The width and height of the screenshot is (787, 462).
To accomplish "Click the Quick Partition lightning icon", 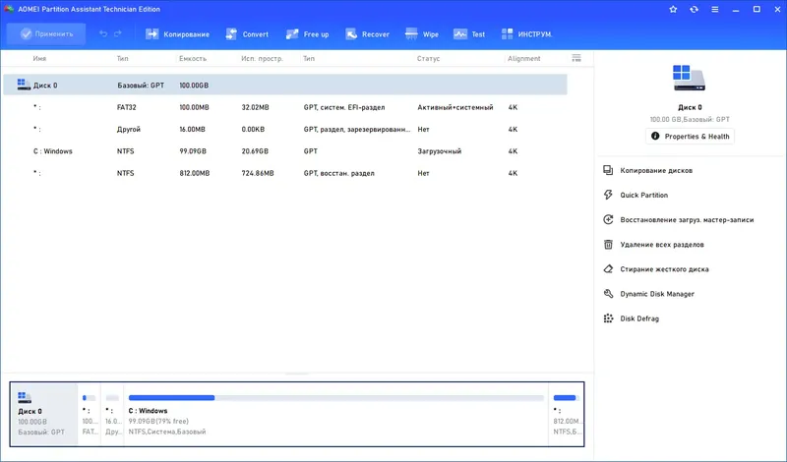I will (x=608, y=196).
